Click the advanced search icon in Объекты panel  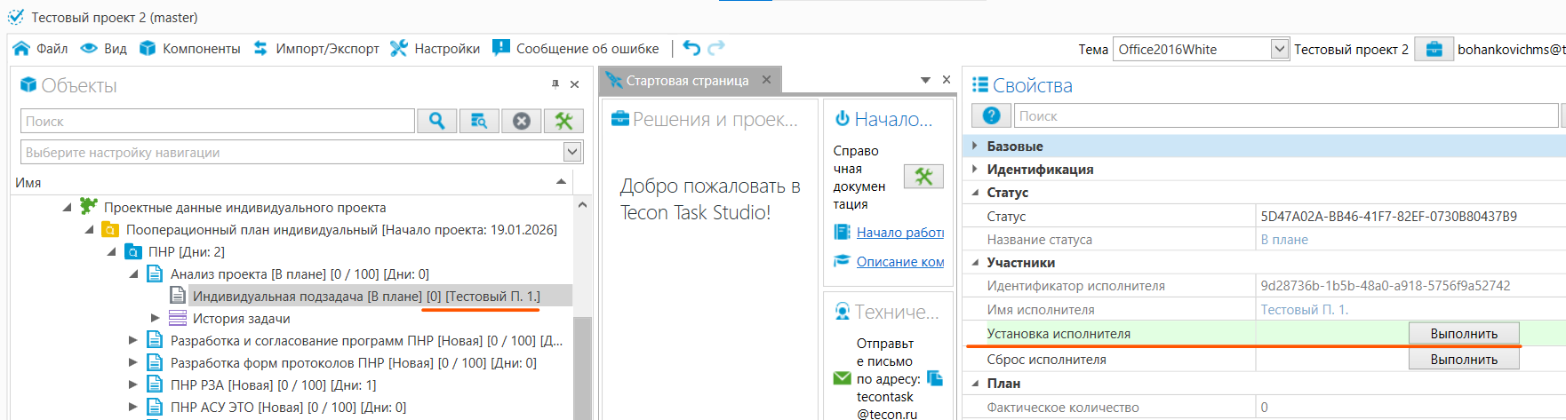[x=479, y=121]
